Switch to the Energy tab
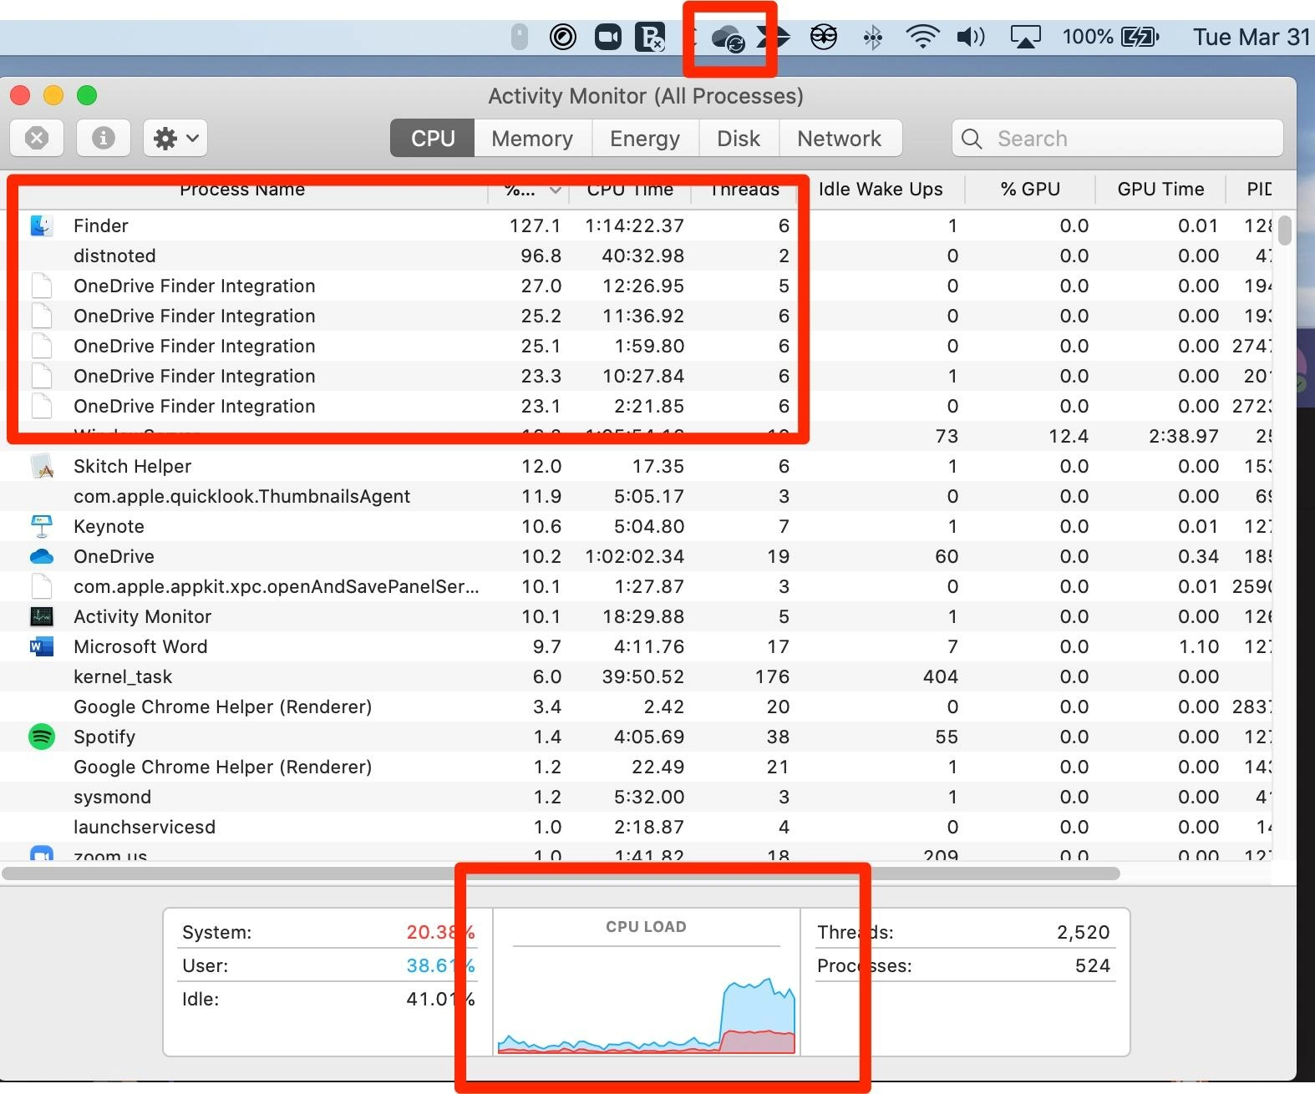1315x1094 pixels. click(x=645, y=139)
